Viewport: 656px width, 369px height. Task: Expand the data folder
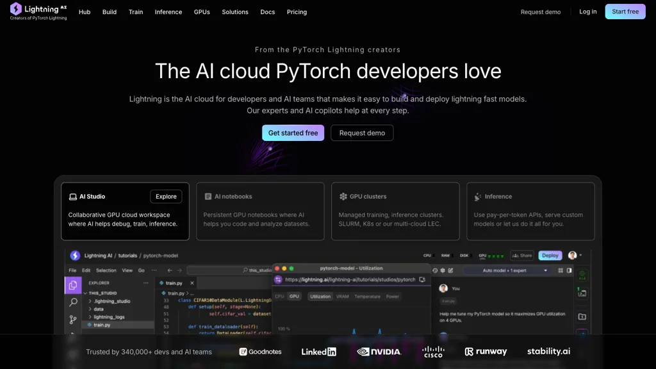click(x=96, y=309)
